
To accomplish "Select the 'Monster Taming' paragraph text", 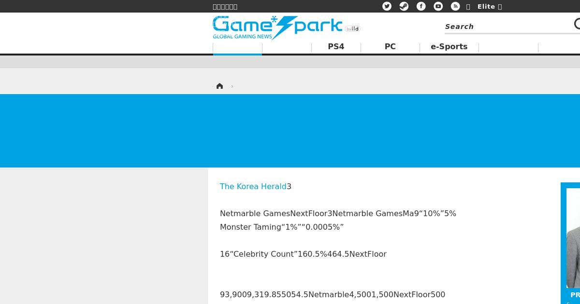I will tap(282, 227).
